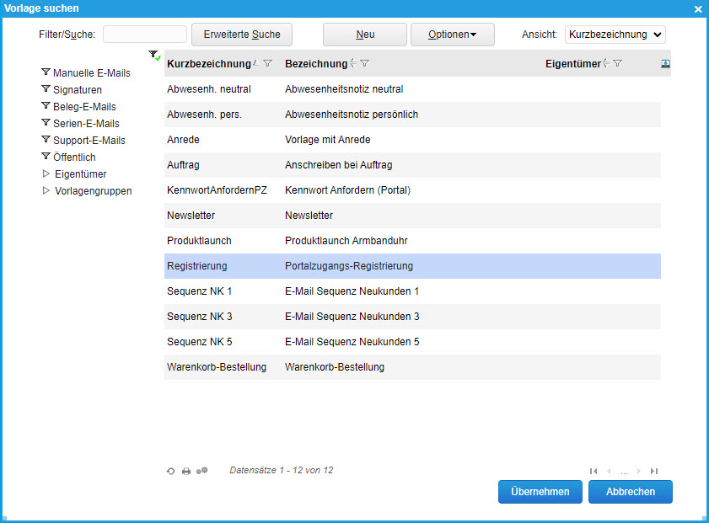Expand the Eigentümer tree node
Viewport: 709px width, 523px height.
46,173
